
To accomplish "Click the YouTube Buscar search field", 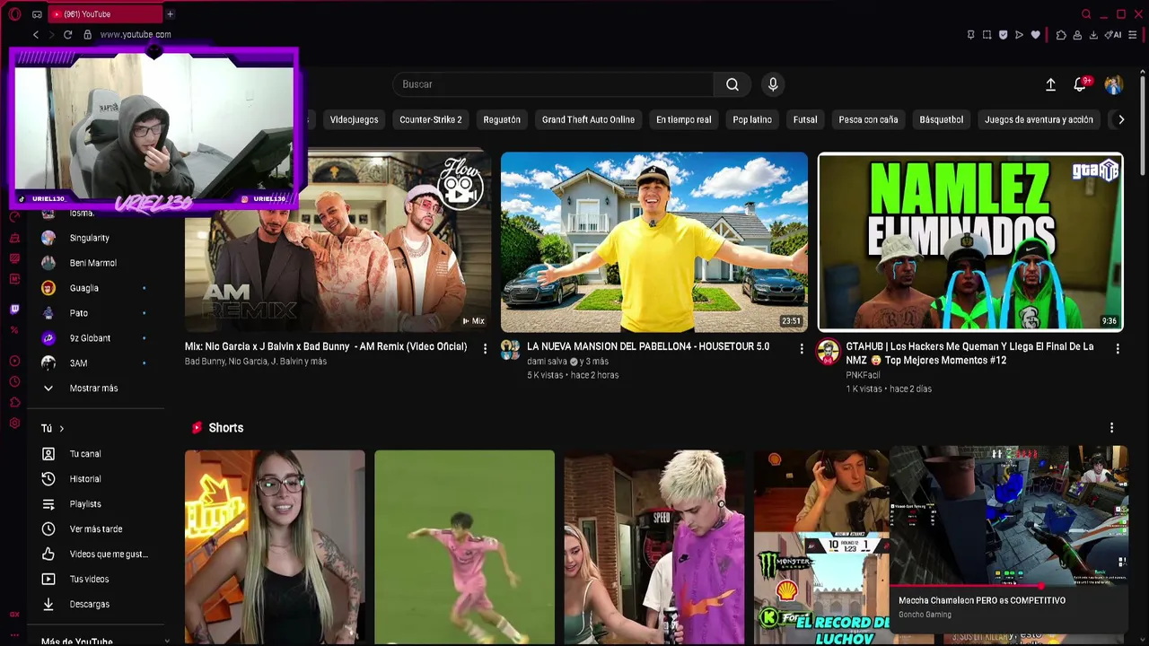I will click(553, 84).
